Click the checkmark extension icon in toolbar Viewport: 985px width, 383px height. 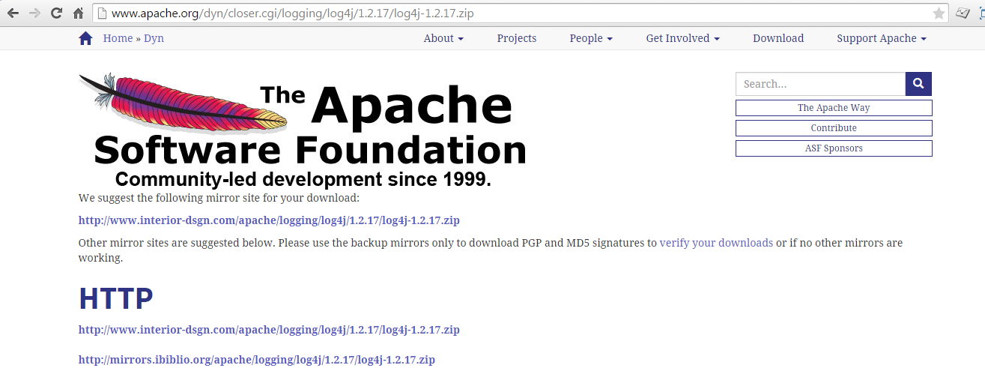pyautogui.click(x=962, y=13)
